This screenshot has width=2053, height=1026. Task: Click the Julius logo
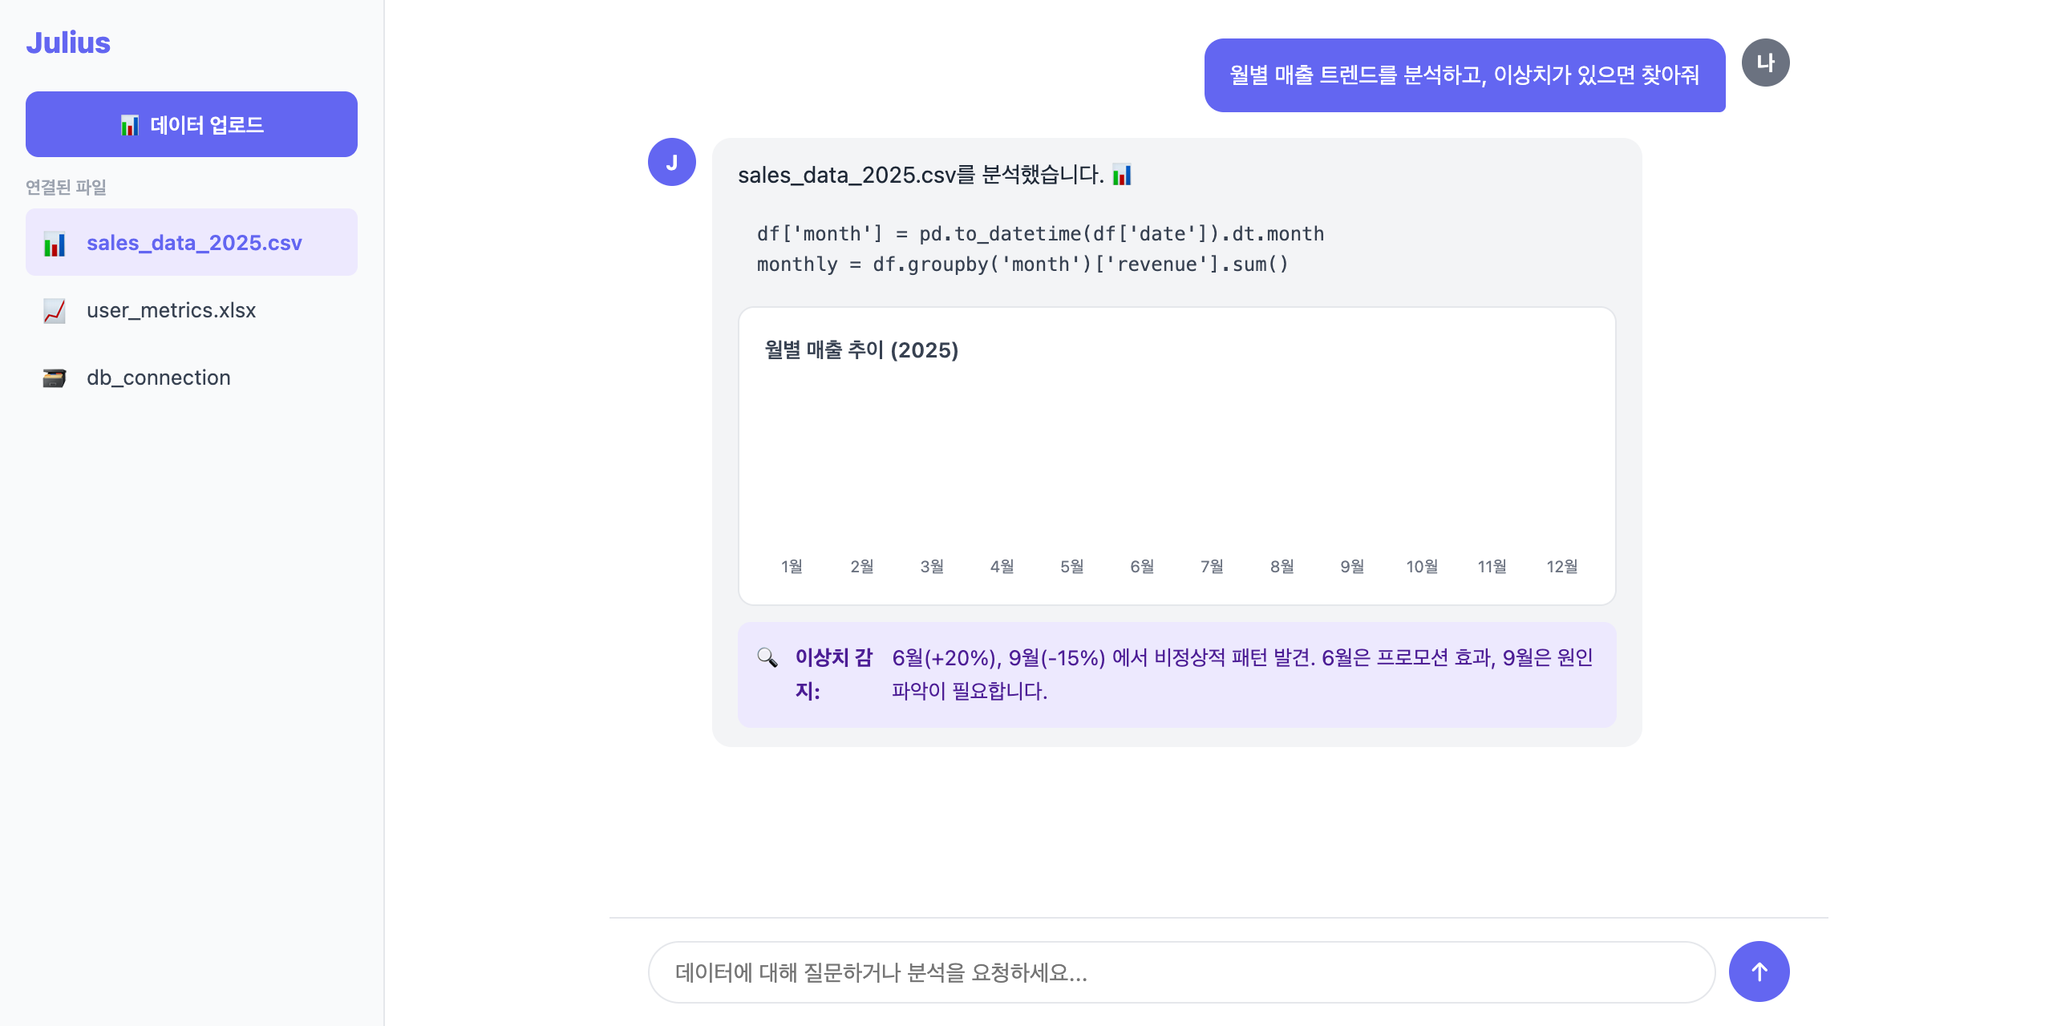(68, 42)
